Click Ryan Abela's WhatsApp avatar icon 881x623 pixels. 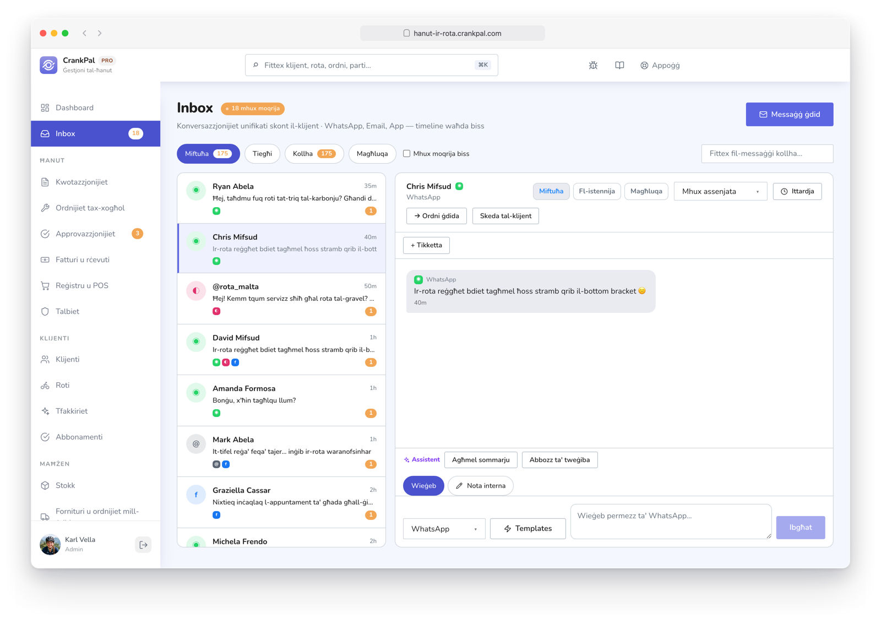point(196,190)
